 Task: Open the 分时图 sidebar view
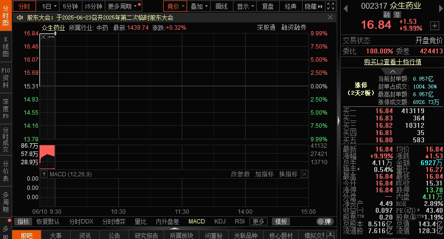pyautogui.click(x=6, y=16)
